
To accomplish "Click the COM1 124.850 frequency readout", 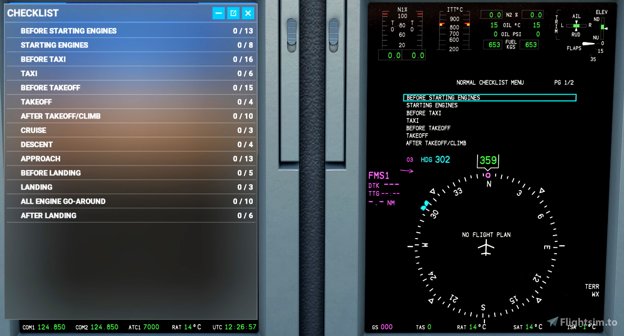I will pos(45,327).
